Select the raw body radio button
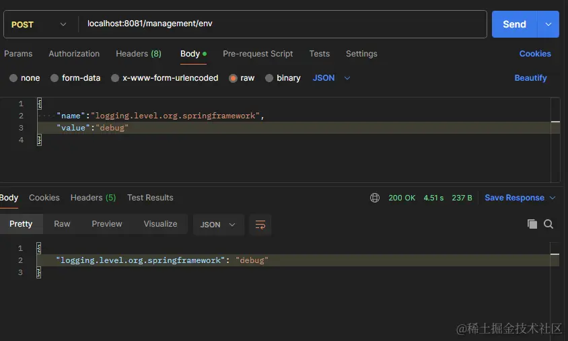Viewport: 568px width, 341px height. (x=233, y=78)
